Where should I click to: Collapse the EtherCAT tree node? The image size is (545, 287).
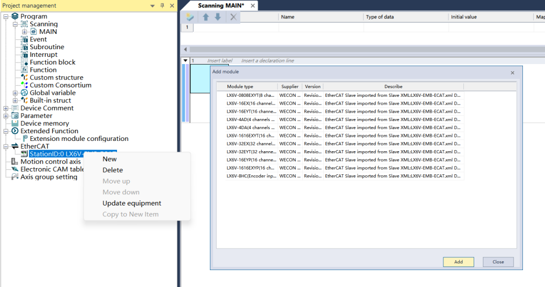(x=6, y=147)
